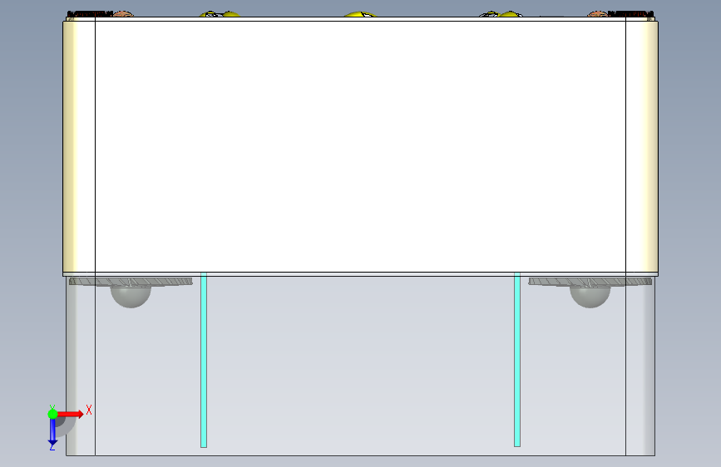The width and height of the screenshot is (721, 467).
Task: Select the right cyan vertical bar
Action: (517, 360)
